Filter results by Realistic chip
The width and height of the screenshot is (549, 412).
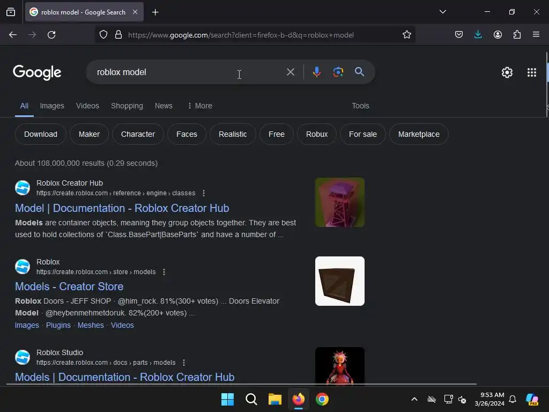click(233, 134)
